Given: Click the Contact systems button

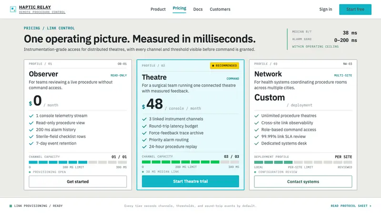Looking at the screenshot, I should 303,182.
